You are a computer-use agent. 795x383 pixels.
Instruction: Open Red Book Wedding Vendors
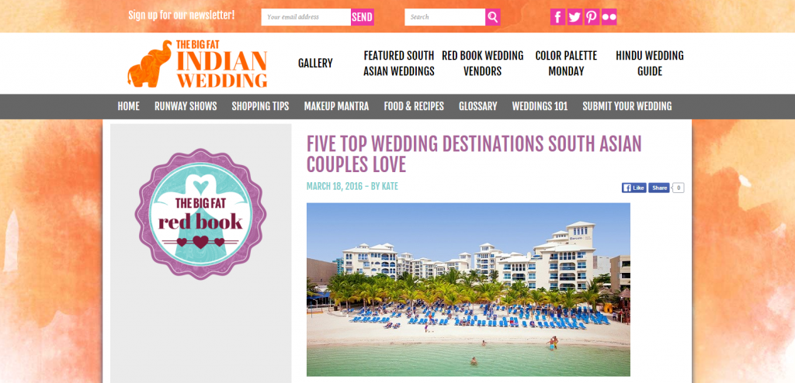(483, 64)
